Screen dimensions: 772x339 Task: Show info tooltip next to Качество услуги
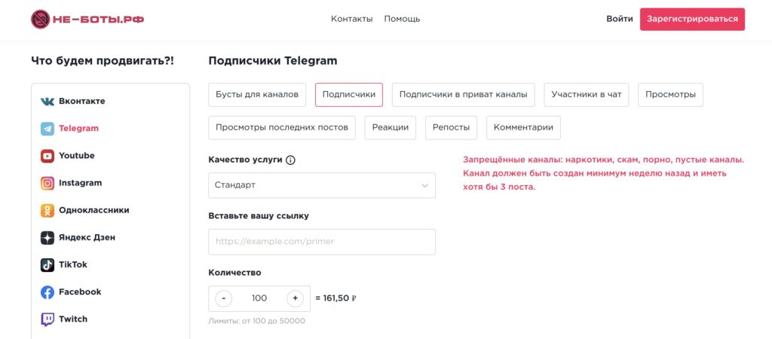click(290, 160)
